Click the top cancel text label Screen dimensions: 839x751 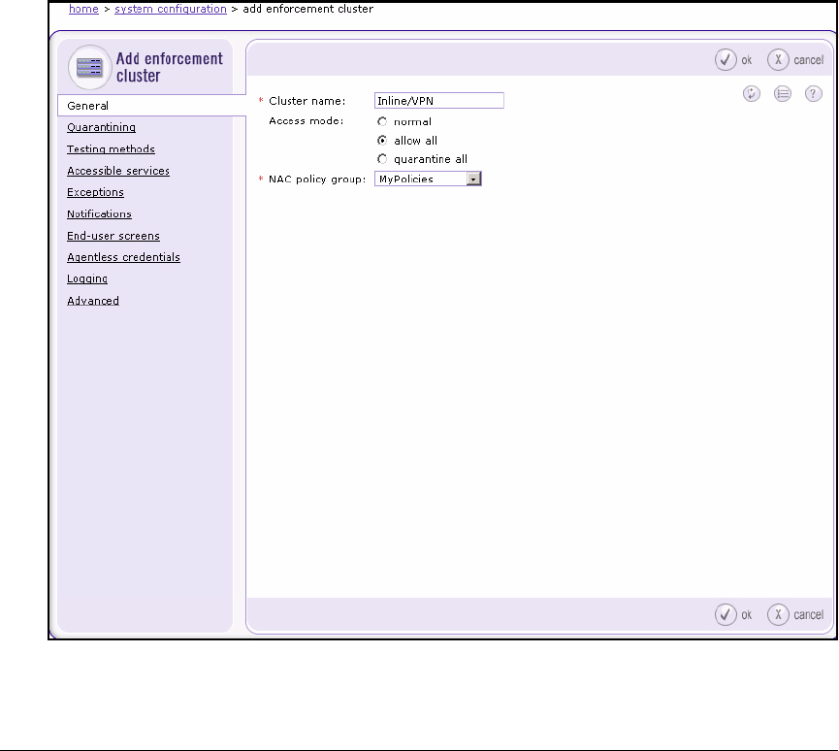(809, 60)
